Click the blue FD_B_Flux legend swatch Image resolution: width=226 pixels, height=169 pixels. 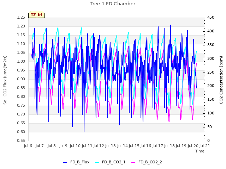click(65, 163)
